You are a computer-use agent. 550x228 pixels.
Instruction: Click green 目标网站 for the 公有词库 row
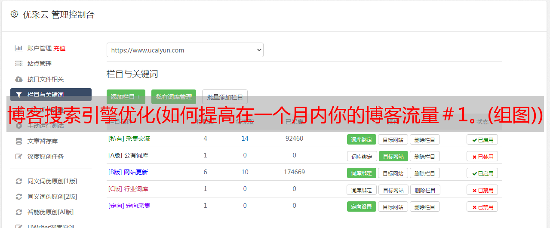click(x=393, y=156)
